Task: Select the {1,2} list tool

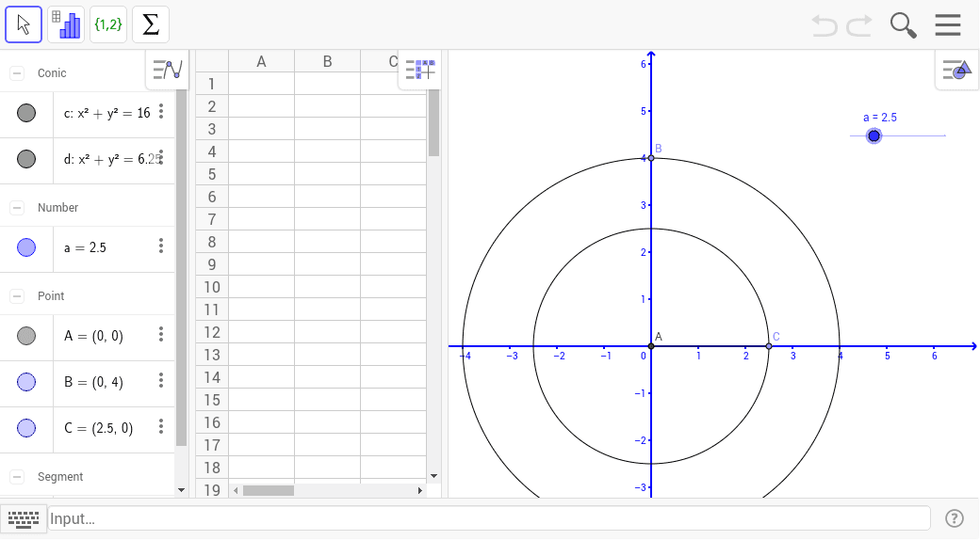Action: pos(108,25)
